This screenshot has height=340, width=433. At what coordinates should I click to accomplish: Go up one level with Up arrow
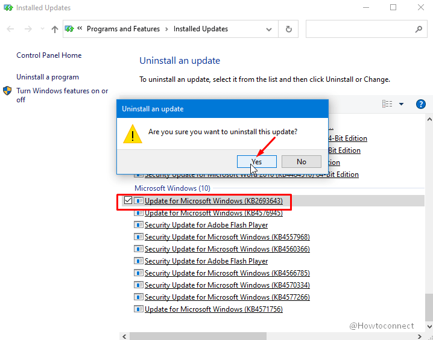pyautogui.click(x=55, y=29)
